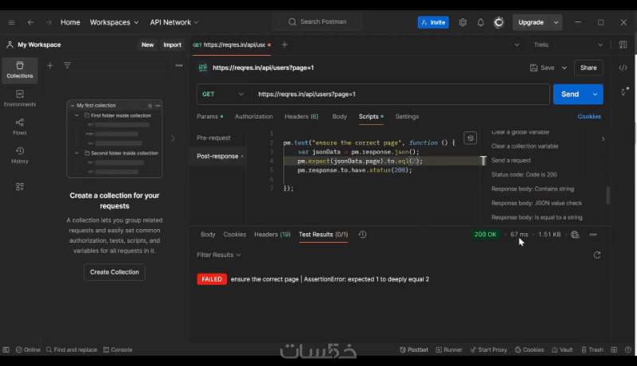Insert snippet Status code: Code is 200

(x=524, y=174)
